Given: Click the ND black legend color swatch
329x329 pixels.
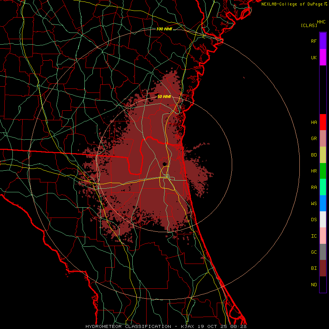Looking at the screenshot, I should click(323, 284).
